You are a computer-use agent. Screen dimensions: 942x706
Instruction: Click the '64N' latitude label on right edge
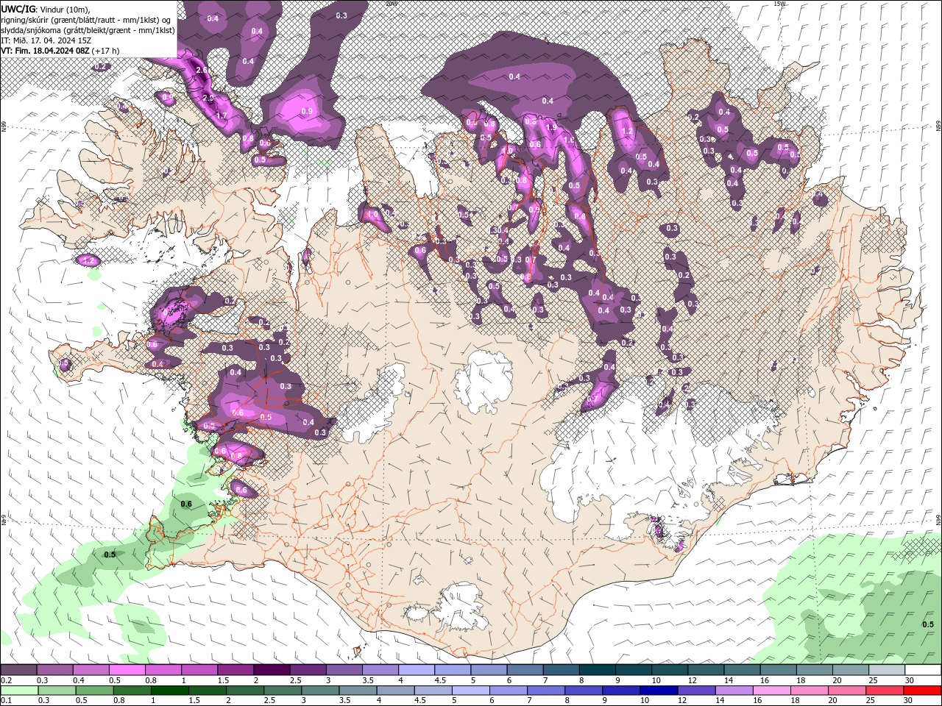tap(938, 518)
